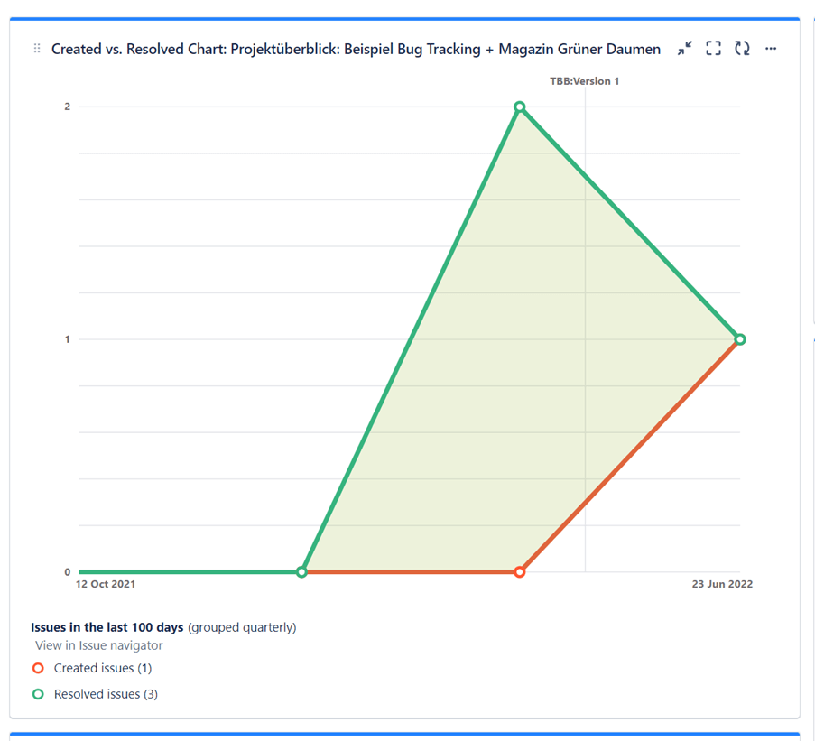Open the gadget in full screen view
The height and width of the screenshot is (741, 815).
(x=713, y=49)
